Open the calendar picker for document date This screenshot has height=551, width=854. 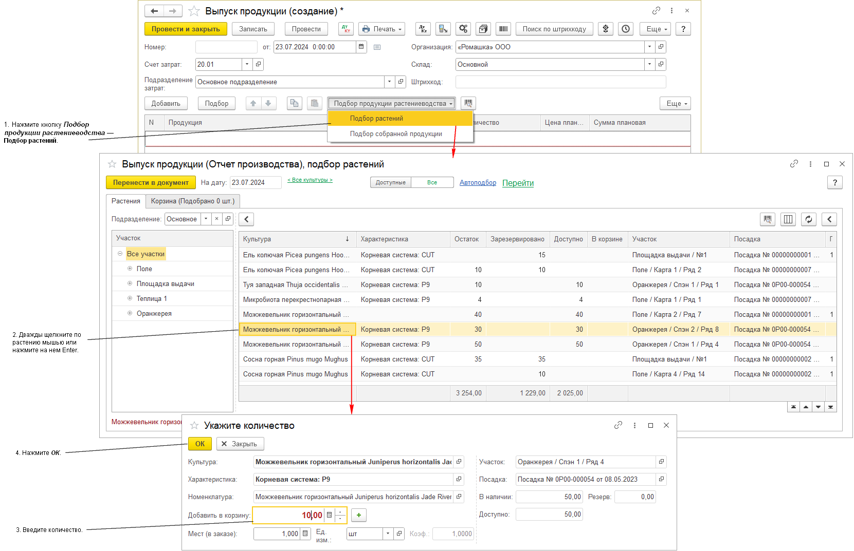click(361, 47)
